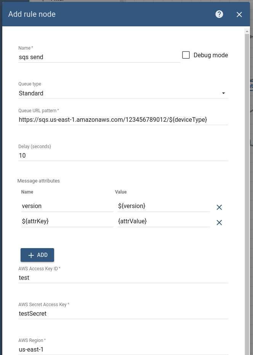This screenshot has height=355, width=253.
Task: Remove the version message attribute row
Action: 219,207
